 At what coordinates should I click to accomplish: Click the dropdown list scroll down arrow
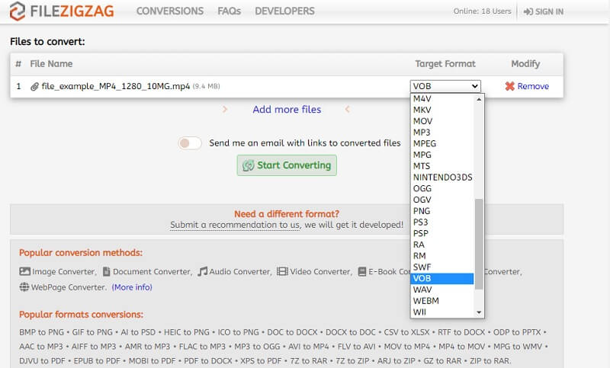pyautogui.click(x=479, y=312)
